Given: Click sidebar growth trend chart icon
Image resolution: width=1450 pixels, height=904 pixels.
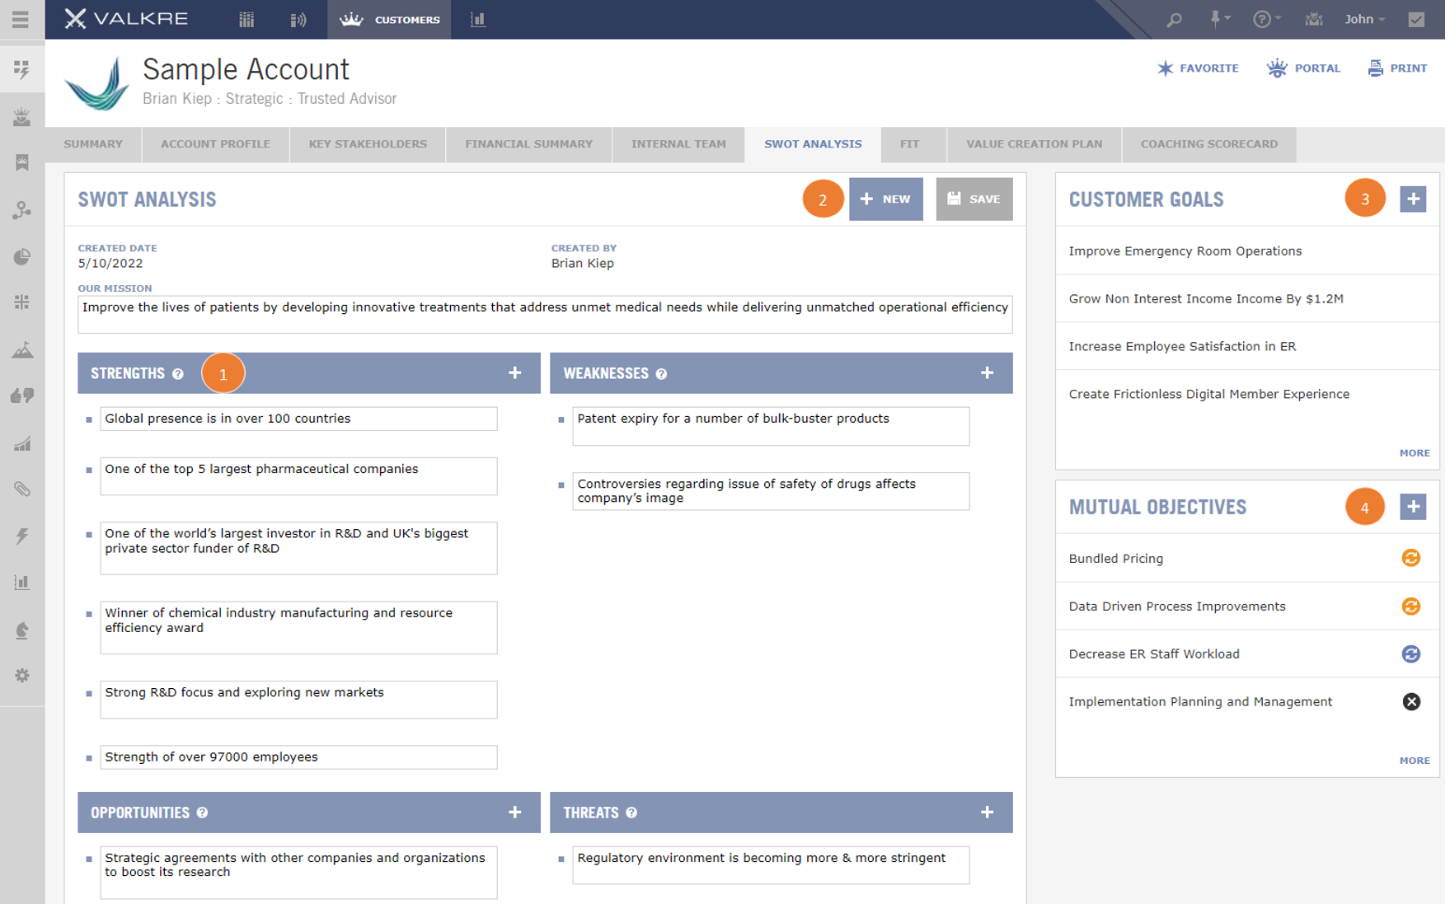Looking at the screenshot, I should click(x=22, y=444).
